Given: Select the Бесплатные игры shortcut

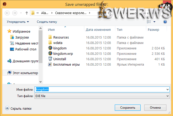Looking at the screenshot, I should coord(66,64).
